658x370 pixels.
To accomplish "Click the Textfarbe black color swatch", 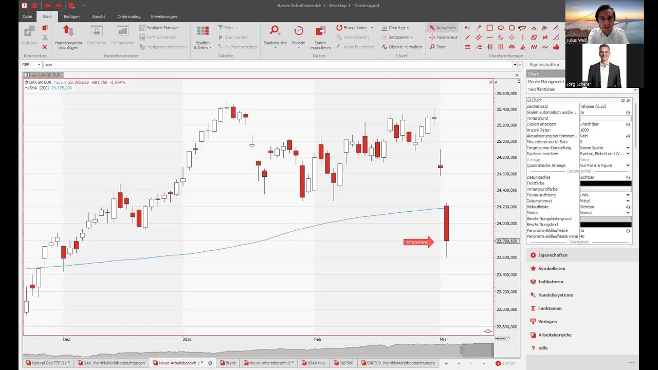I will click(605, 183).
